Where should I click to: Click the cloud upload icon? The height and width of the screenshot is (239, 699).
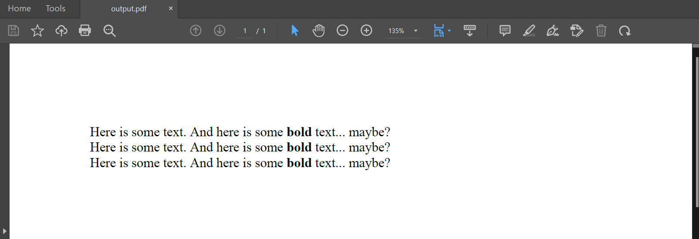(61, 30)
